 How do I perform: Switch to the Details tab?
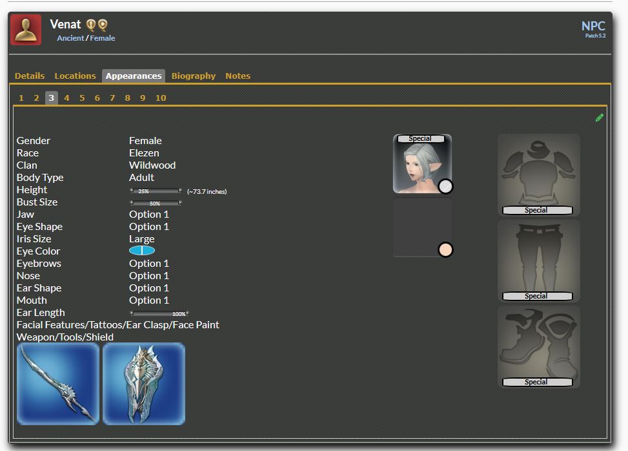click(30, 76)
